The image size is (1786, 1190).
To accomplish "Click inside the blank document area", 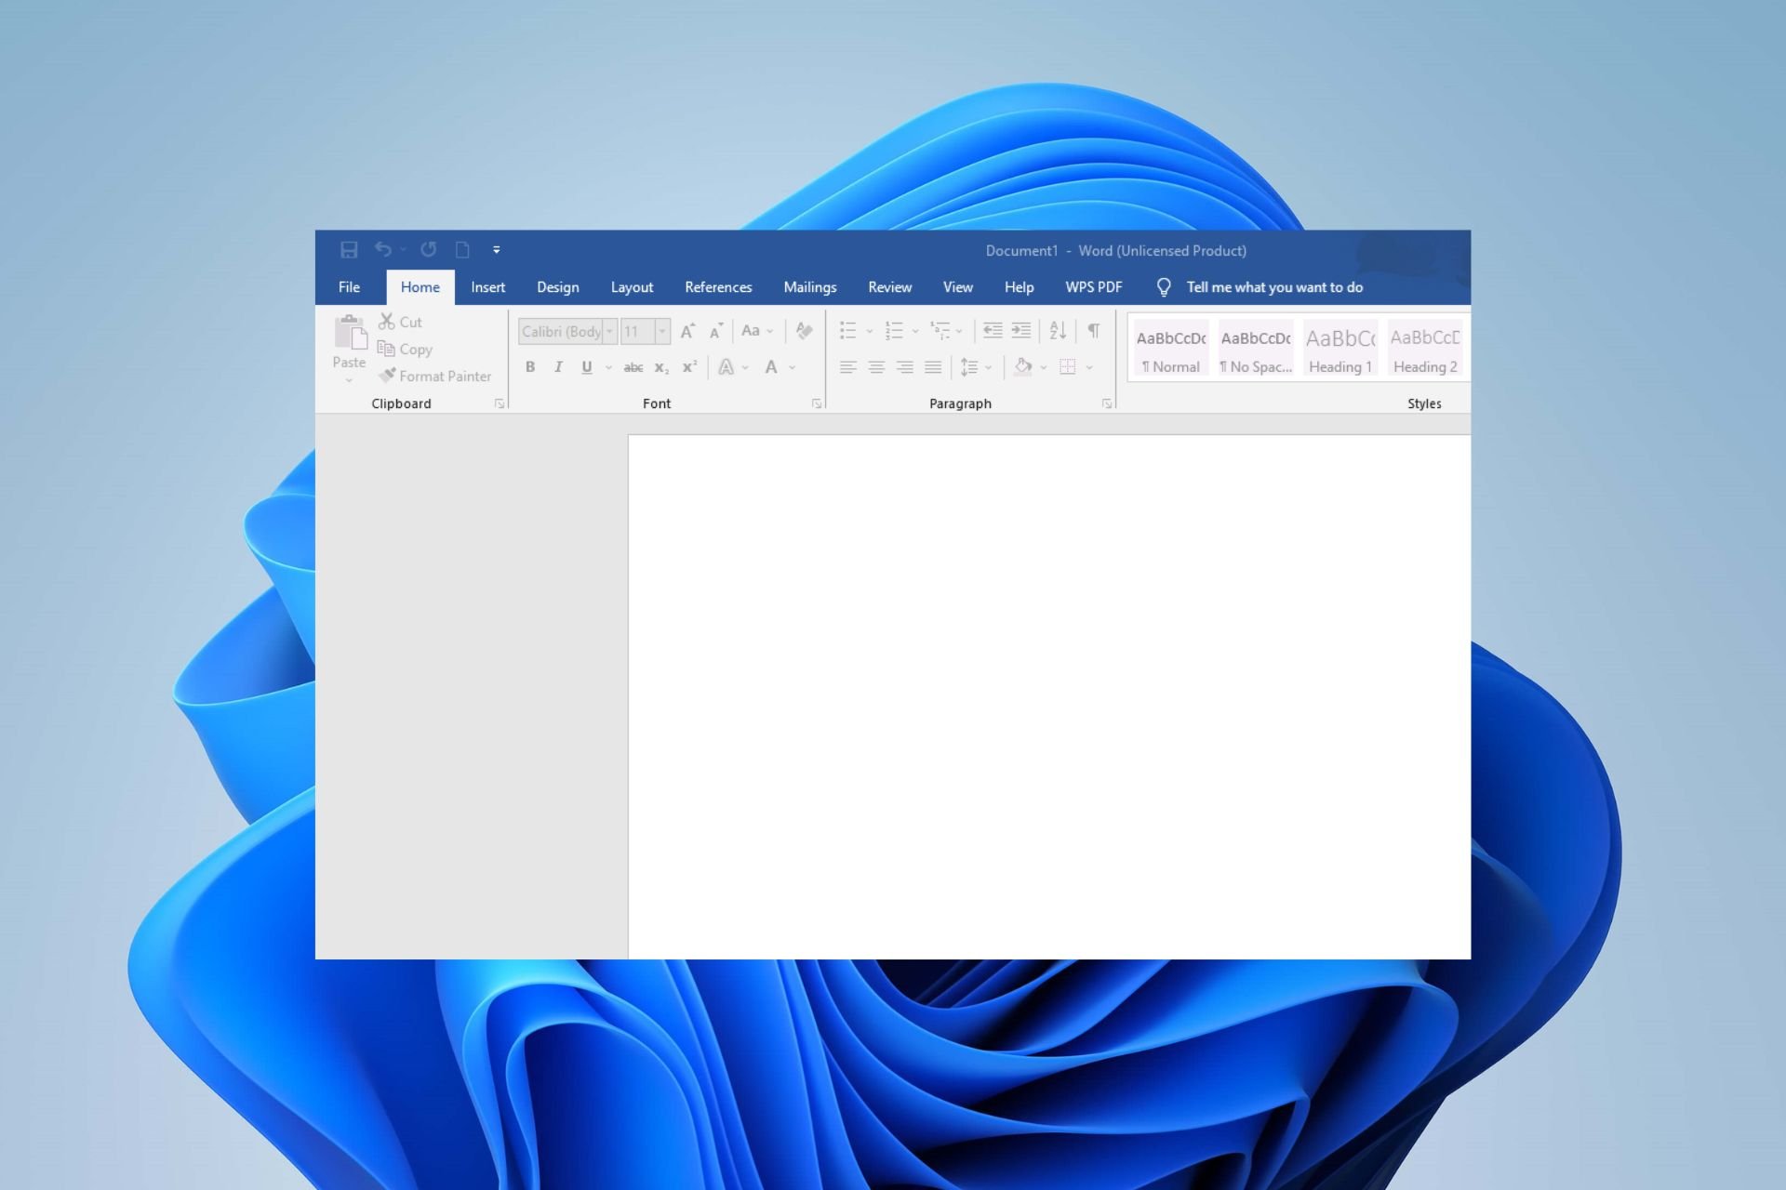I will (1051, 691).
